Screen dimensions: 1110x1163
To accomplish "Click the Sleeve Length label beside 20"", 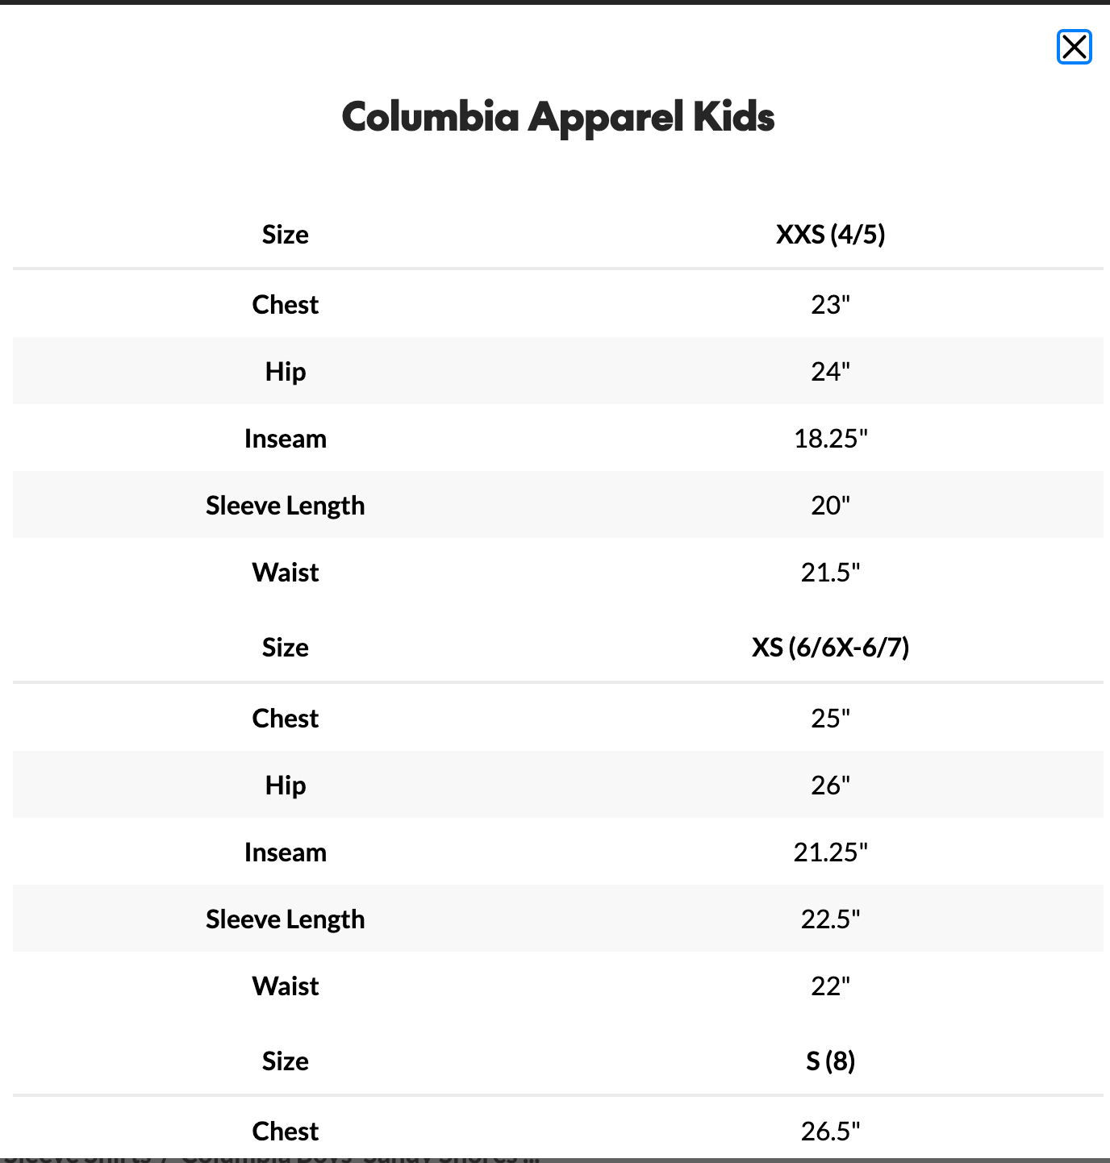I will [x=285, y=505].
